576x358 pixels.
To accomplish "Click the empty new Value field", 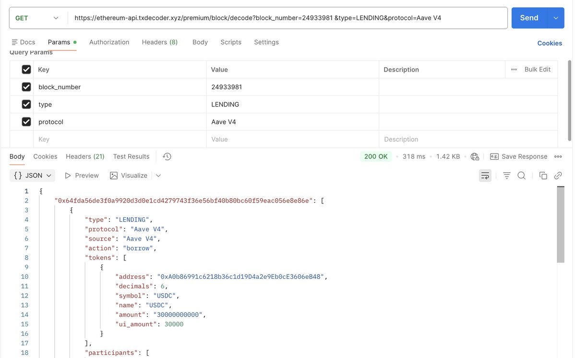I will click(293, 139).
